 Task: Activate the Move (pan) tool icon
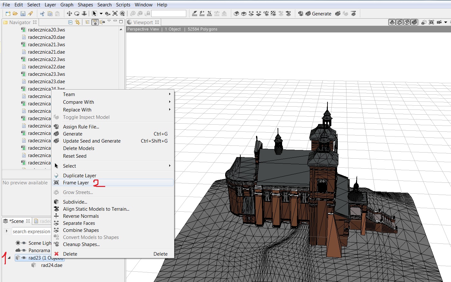pyautogui.click(x=69, y=13)
